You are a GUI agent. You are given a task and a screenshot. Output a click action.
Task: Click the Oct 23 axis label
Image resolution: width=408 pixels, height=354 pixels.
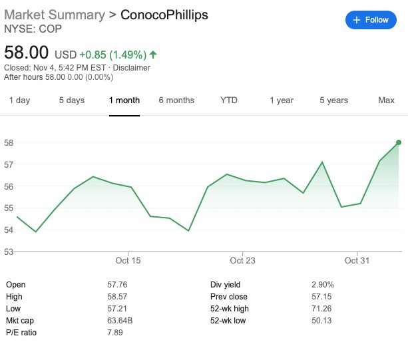[242, 260]
